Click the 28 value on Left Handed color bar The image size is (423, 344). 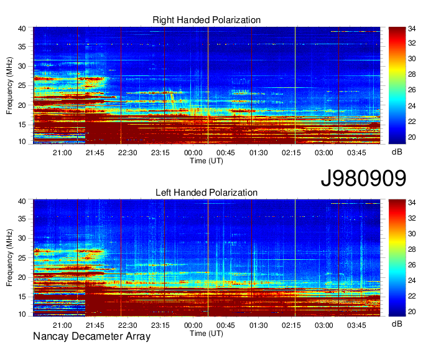tap(412, 249)
